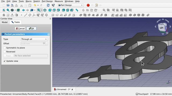
Task: Rotate view with navigation cube right arrow
Action: point(170,27)
